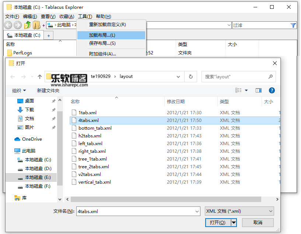The height and width of the screenshot is (234, 301).
Task: Click the folders icon in Tablacus toolbar
Action: coord(36,25)
